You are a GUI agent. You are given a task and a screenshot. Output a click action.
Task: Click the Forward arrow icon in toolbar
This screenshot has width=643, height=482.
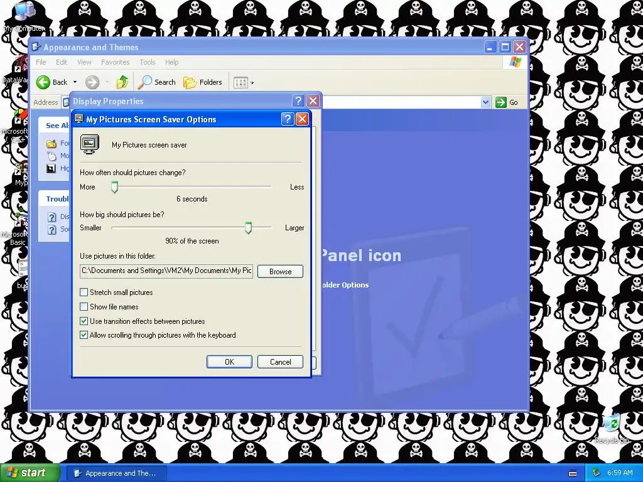tap(92, 82)
